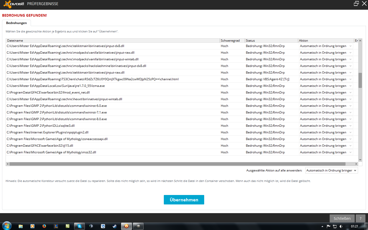The height and width of the screenshot is (230, 368).
Task: Open the network tray icon
Action: tap(335, 226)
